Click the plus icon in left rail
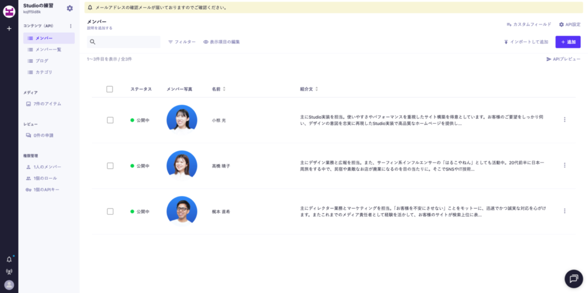Screen dimensions: 588x293 9,28
